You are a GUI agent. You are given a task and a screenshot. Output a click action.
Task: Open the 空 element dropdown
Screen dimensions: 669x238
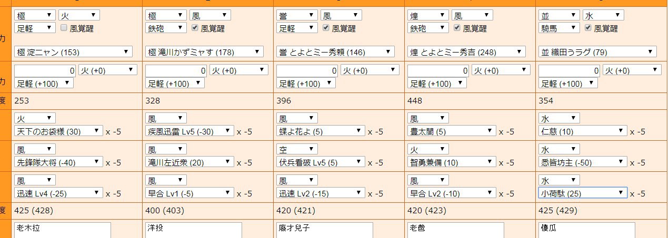click(x=297, y=150)
